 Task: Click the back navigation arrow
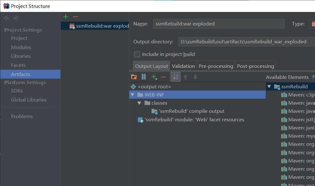pos(6,18)
